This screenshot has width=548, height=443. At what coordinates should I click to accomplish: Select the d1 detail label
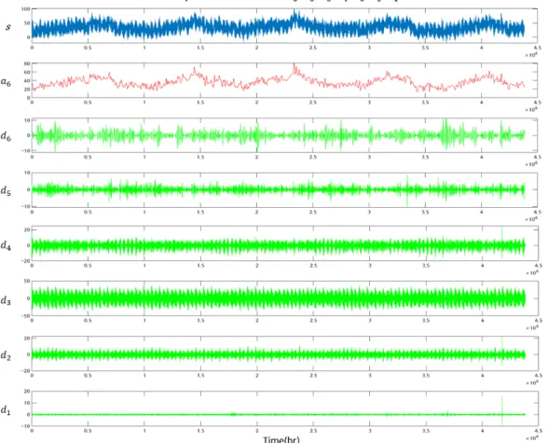pos(6,410)
